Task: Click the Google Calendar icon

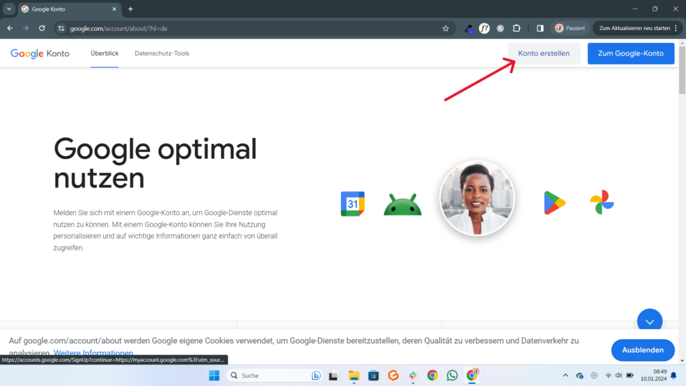Action: [x=352, y=204]
